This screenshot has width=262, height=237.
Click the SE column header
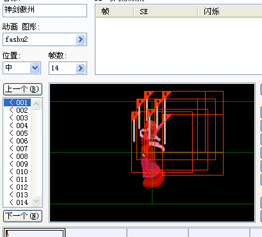[x=166, y=12]
